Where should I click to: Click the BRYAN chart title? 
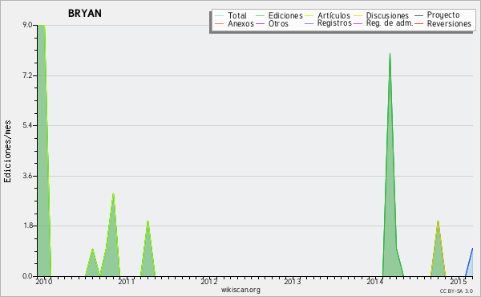(x=85, y=13)
